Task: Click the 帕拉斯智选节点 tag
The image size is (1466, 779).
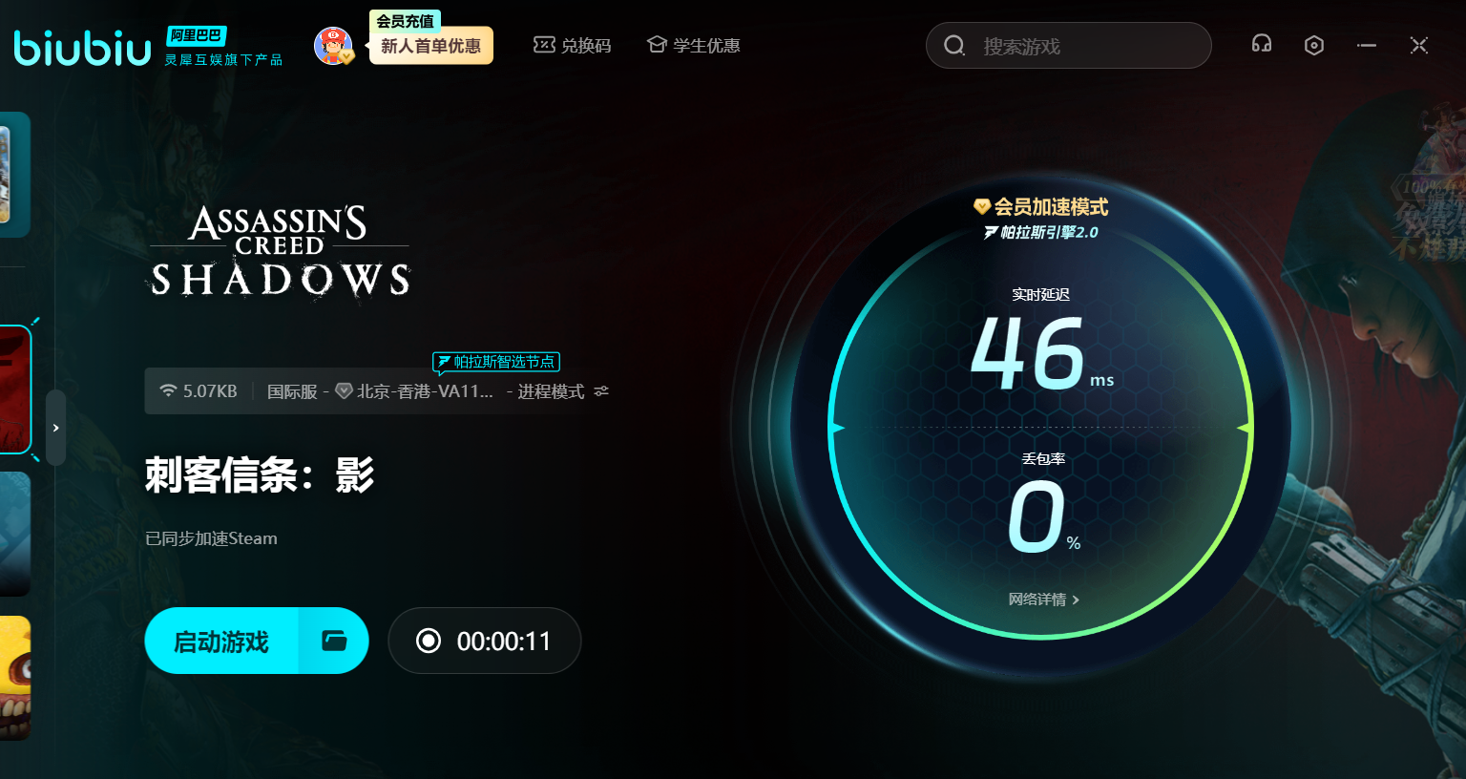Action: (496, 362)
